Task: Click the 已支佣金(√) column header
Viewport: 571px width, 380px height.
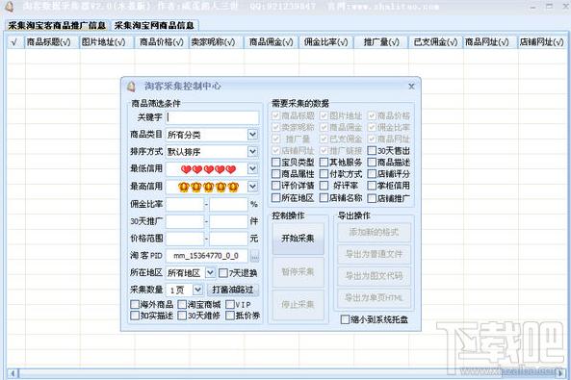Action: coord(435,42)
